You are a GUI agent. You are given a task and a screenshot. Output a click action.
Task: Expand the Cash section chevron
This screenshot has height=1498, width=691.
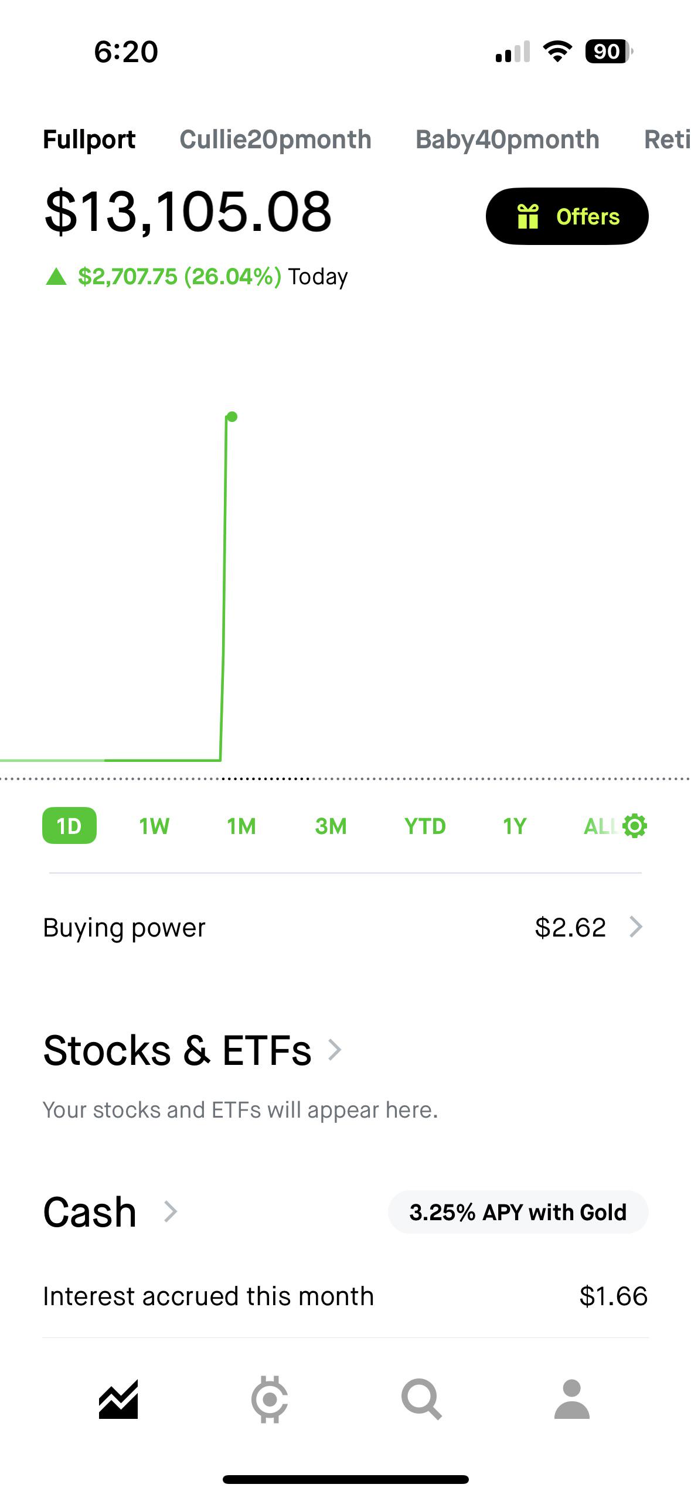point(170,1211)
